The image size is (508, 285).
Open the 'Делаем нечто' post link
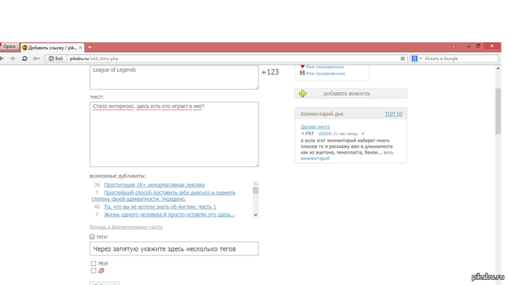click(315, 127)
